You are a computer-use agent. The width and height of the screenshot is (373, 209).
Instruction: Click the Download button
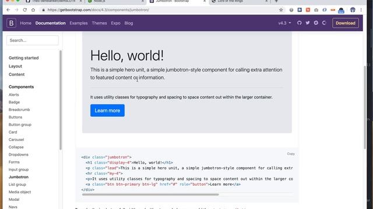pyautogui.click(x=346, y=23)
